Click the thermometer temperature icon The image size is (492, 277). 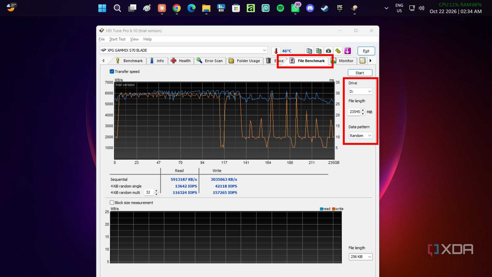click(276, 51)
